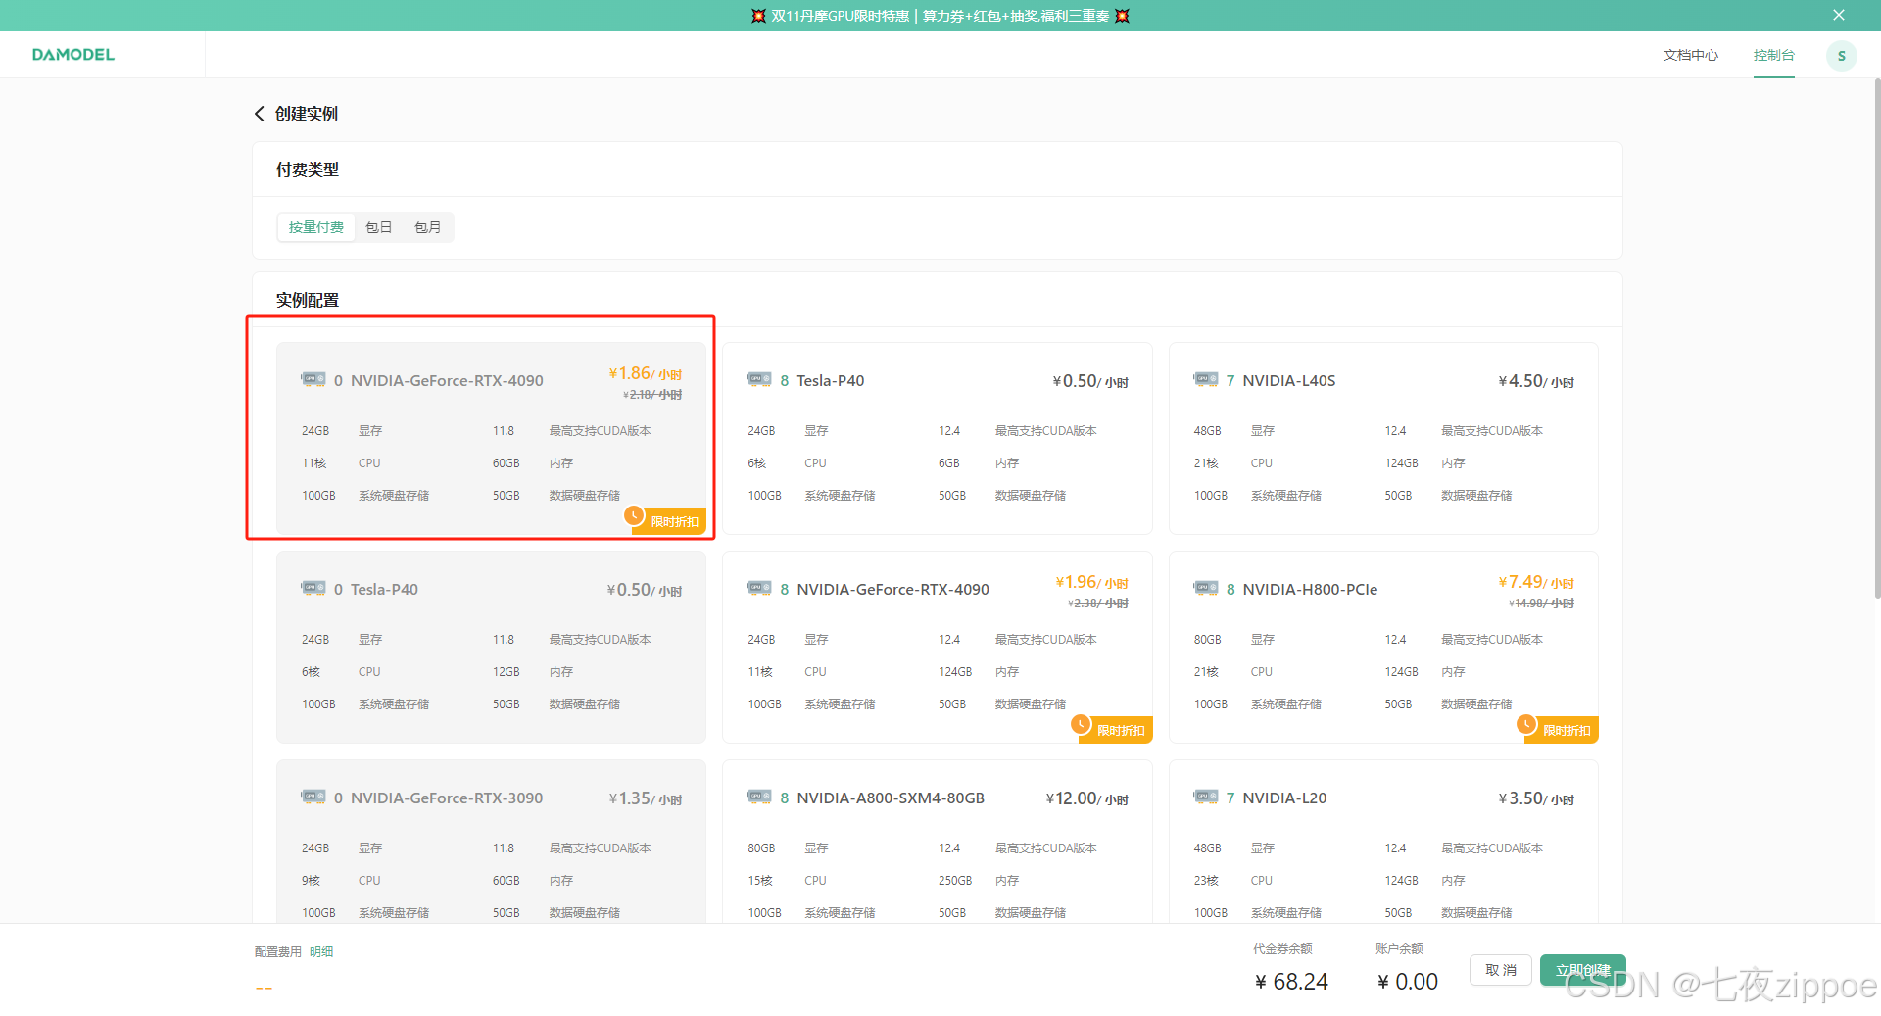Open 控制台 in the top navigation
Image resolution: width=1881 pixels, height=1016 pixels.
coord(1774,55)
